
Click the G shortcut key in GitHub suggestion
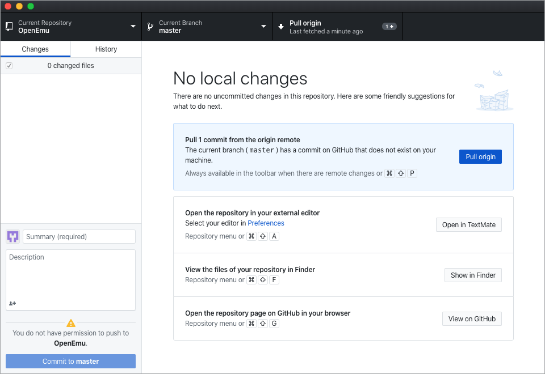[x=274, y=324]
